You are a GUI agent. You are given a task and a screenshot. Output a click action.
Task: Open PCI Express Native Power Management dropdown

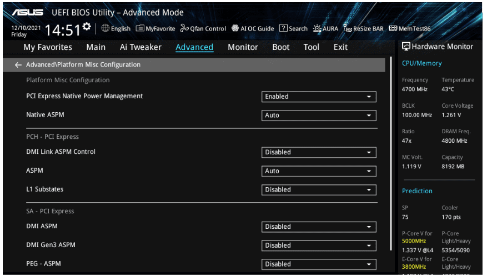point(319,97)
